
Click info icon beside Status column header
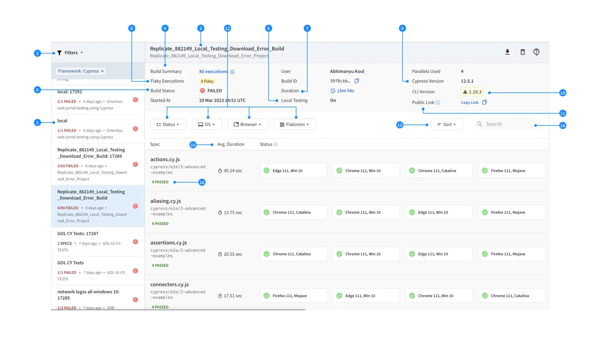[275, 144]
